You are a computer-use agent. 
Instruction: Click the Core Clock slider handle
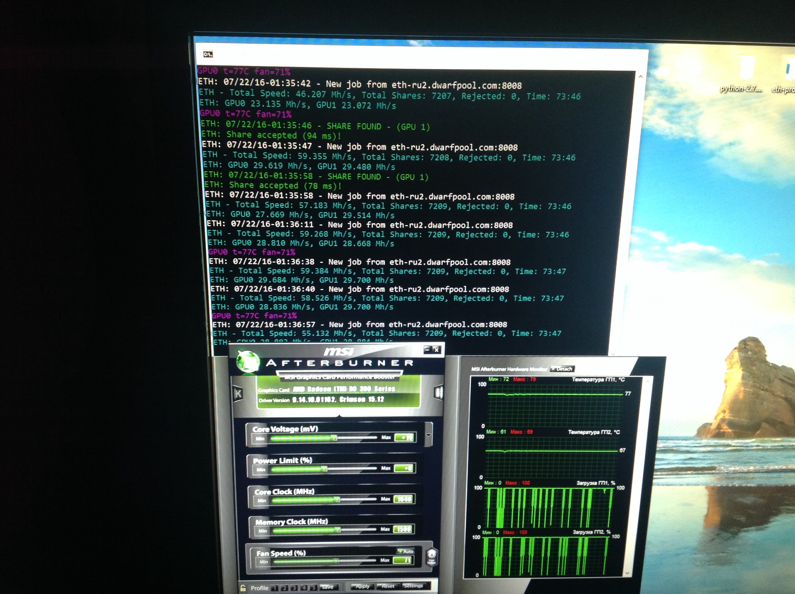[337, 499]
